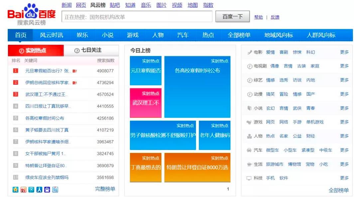Open the 图片 top link
The width and height of the screenshot is (354, 197).
tap(162, 5)
